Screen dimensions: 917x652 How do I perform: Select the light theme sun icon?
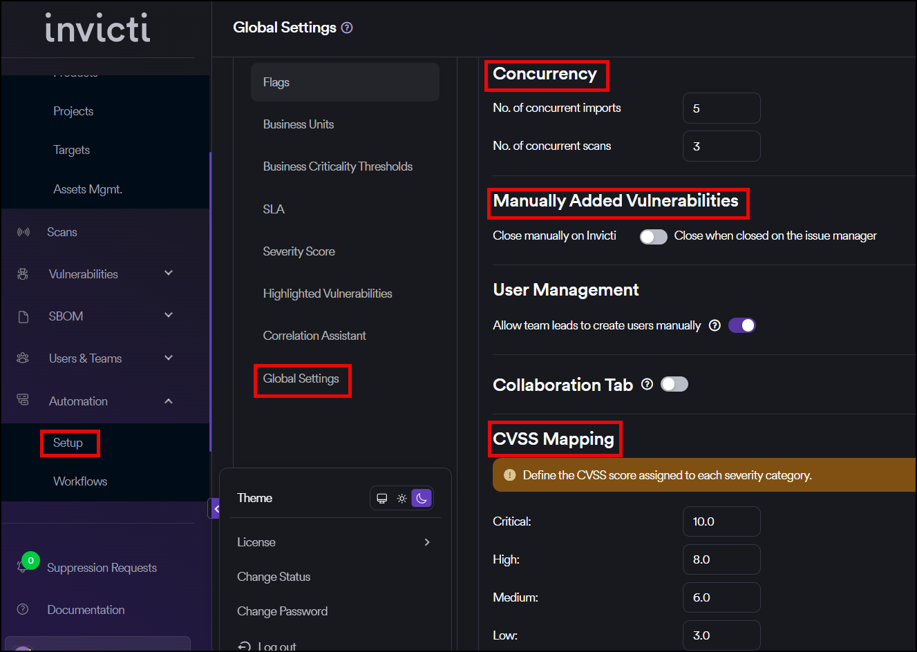click(x=401, y=498)
